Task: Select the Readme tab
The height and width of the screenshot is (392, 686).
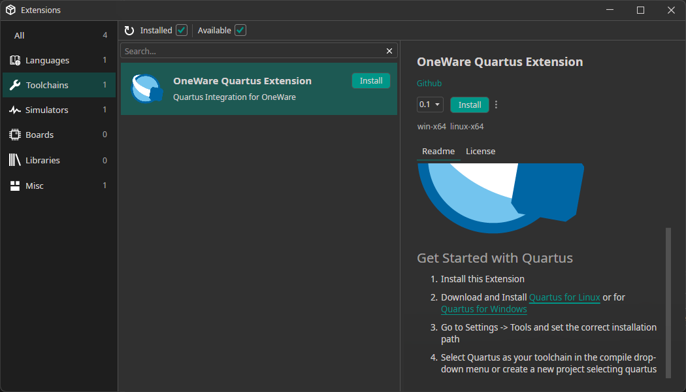Action: point(438,151)
